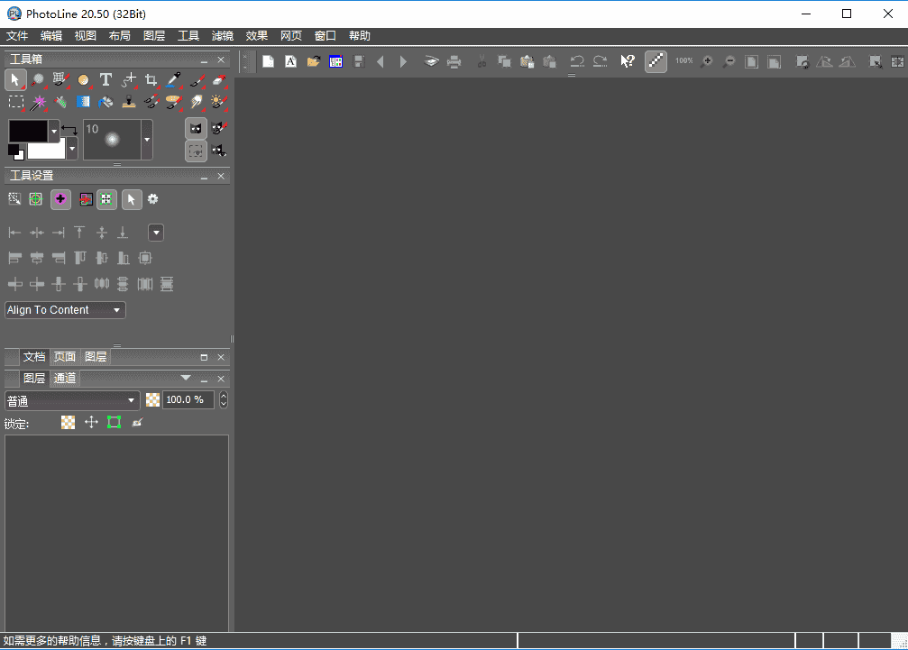This screenshot has width=908, height=650.
Task: Click the context help icon with question mark
Action: coord(628,61)
